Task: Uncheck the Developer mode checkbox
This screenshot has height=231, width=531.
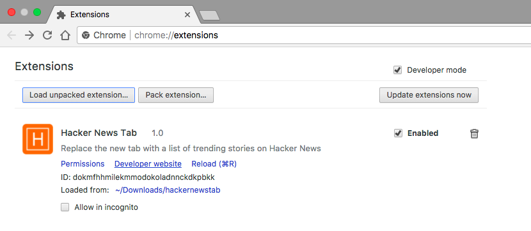Action: click(x=397, y=70)
